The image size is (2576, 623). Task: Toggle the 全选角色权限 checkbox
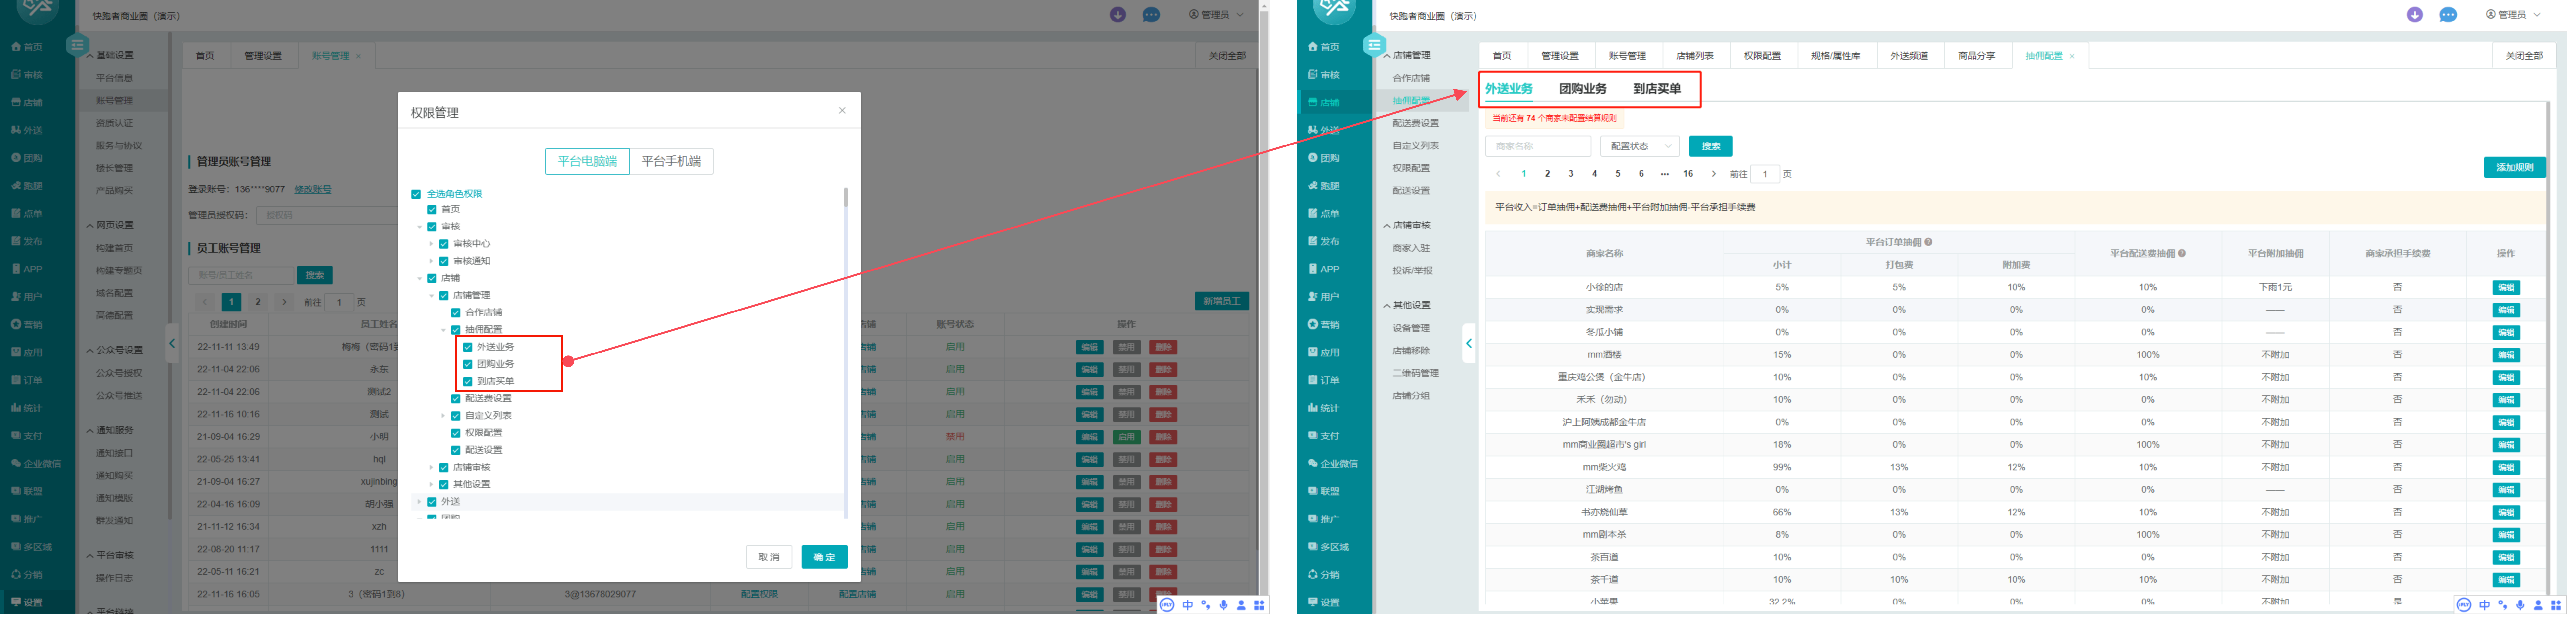[416, 195]
